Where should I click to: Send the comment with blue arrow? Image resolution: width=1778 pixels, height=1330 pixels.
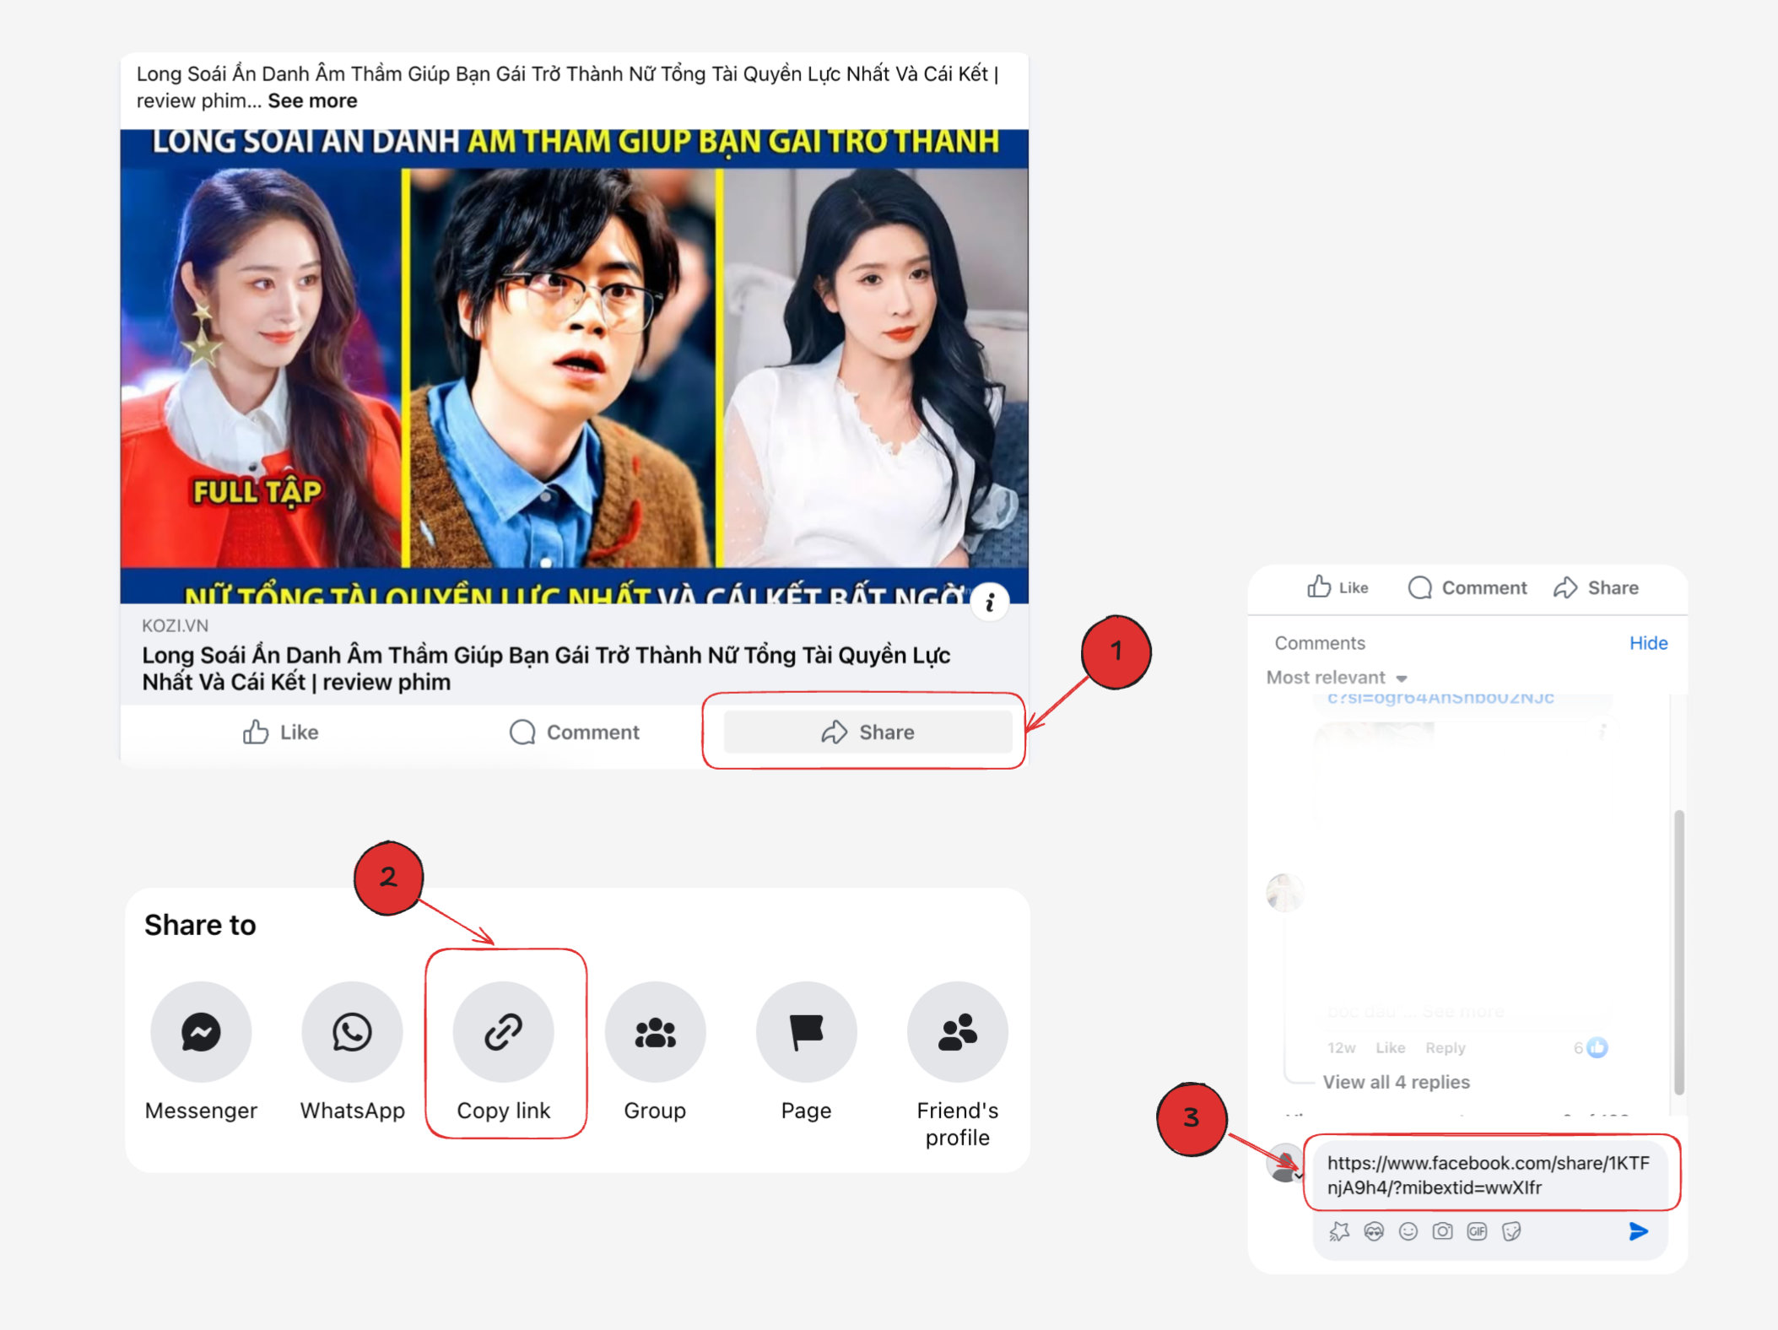[x=1638, y=1231]
